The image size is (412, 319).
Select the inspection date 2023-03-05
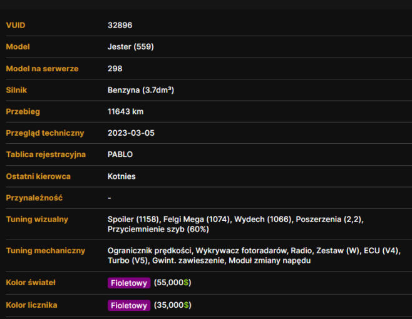[131, 133]
